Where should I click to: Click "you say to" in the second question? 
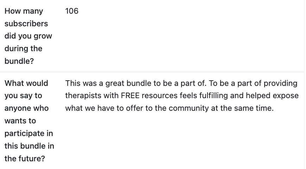coord(23,96)
